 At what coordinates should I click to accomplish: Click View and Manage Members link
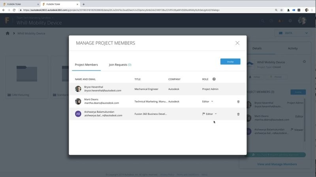coord(276,164)
